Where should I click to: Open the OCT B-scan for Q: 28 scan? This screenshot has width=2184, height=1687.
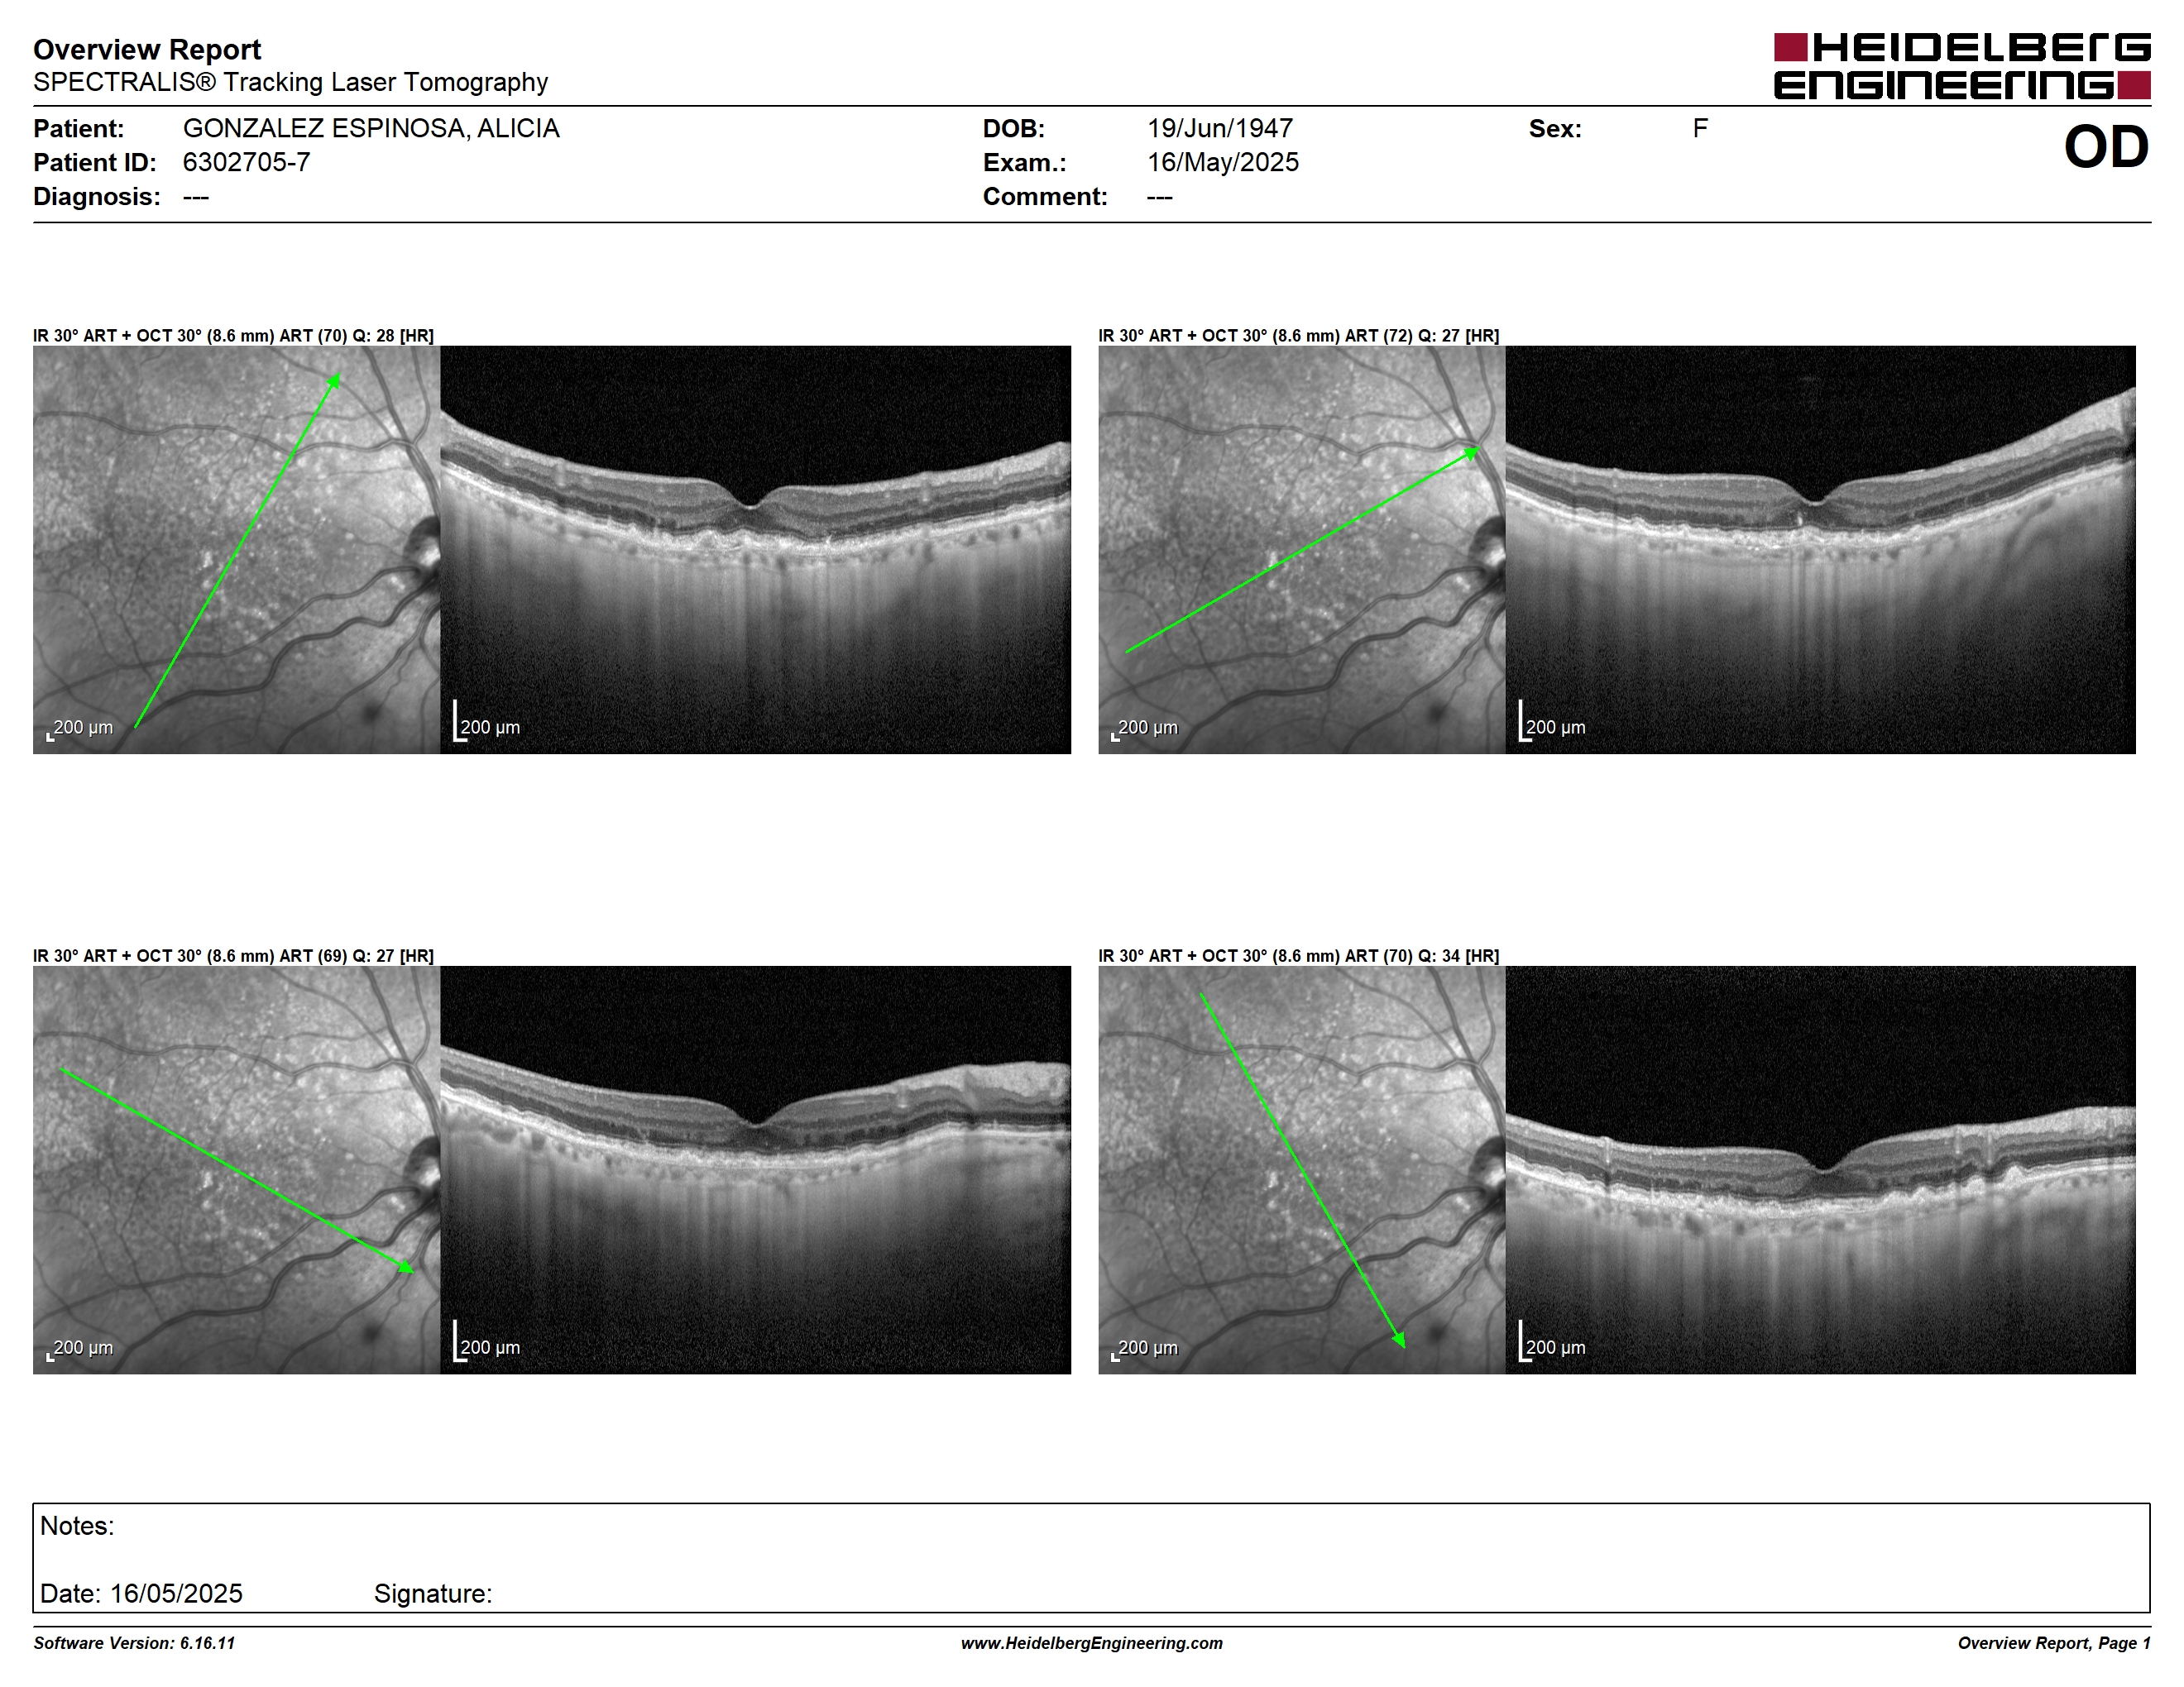click(x=755, y=550)
